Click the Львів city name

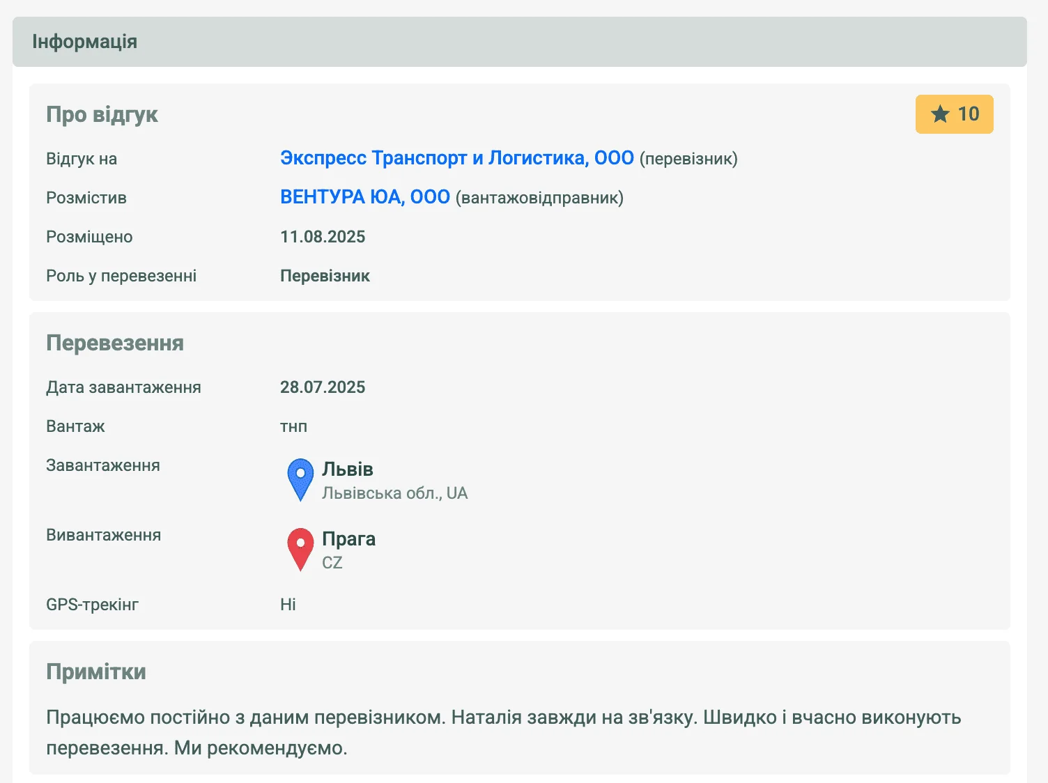[348, 469]
